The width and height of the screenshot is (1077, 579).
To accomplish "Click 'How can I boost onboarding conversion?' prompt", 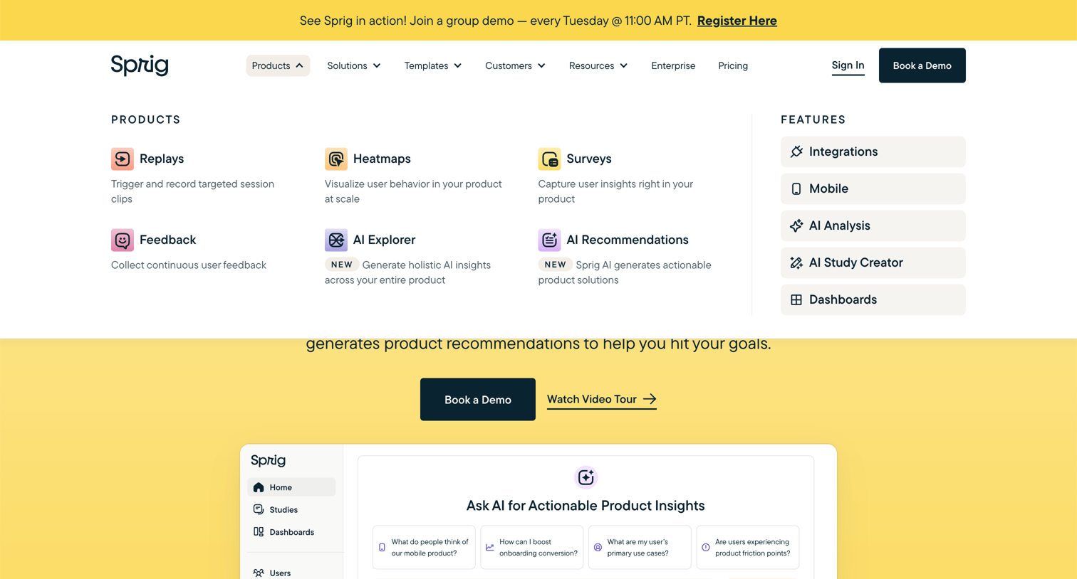I will [531, 547].
